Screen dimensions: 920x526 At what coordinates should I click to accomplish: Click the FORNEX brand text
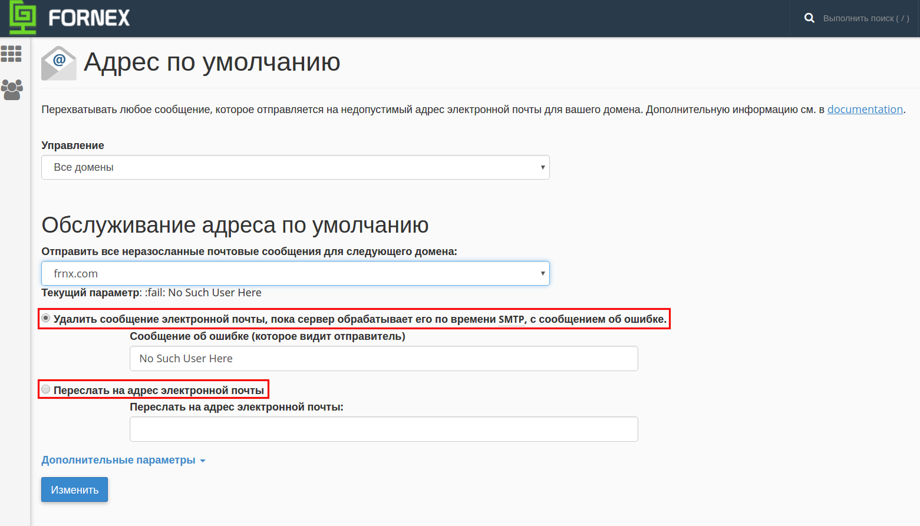coord(89,18)
